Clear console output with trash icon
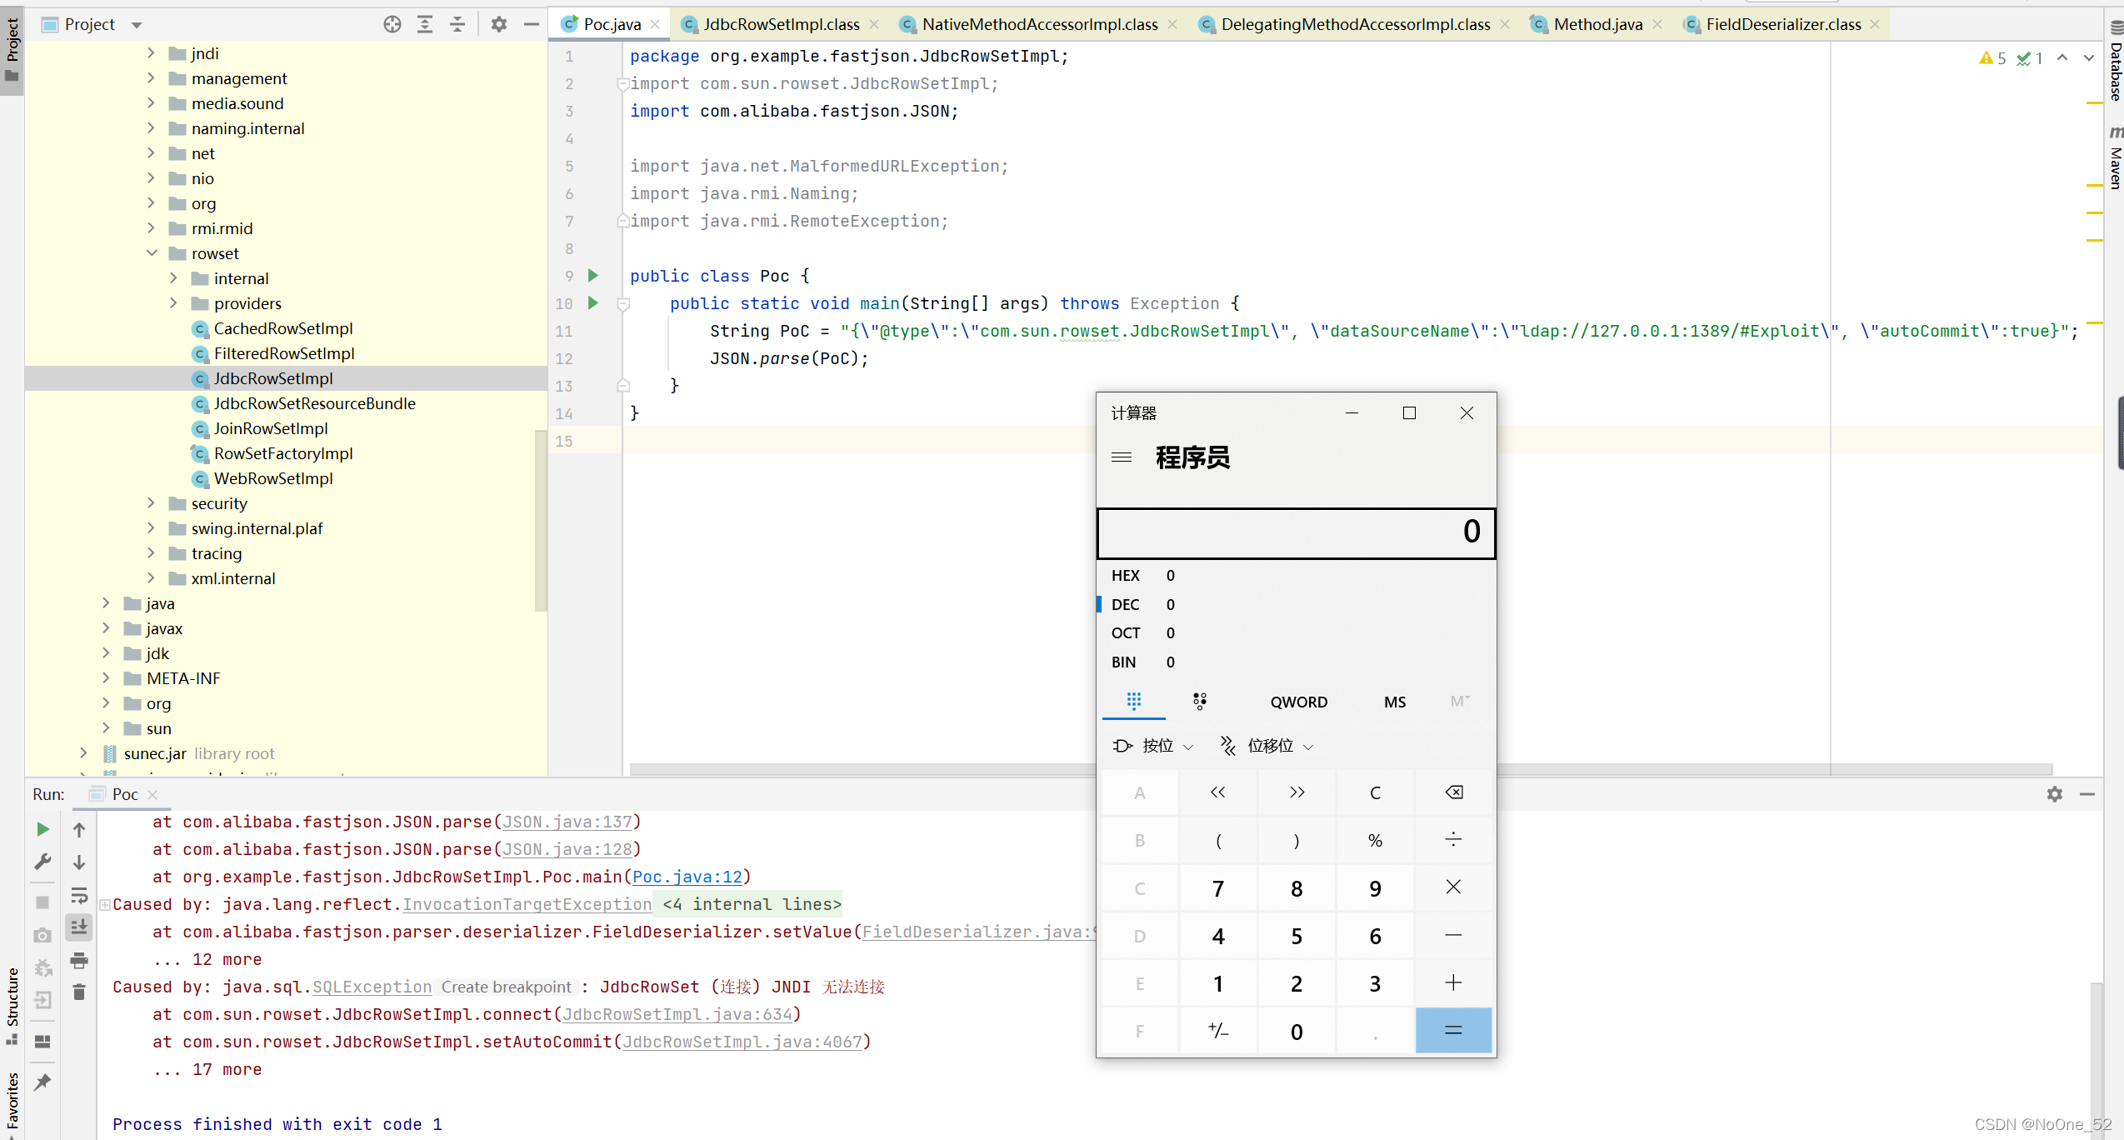 click(x=79, y=992)
